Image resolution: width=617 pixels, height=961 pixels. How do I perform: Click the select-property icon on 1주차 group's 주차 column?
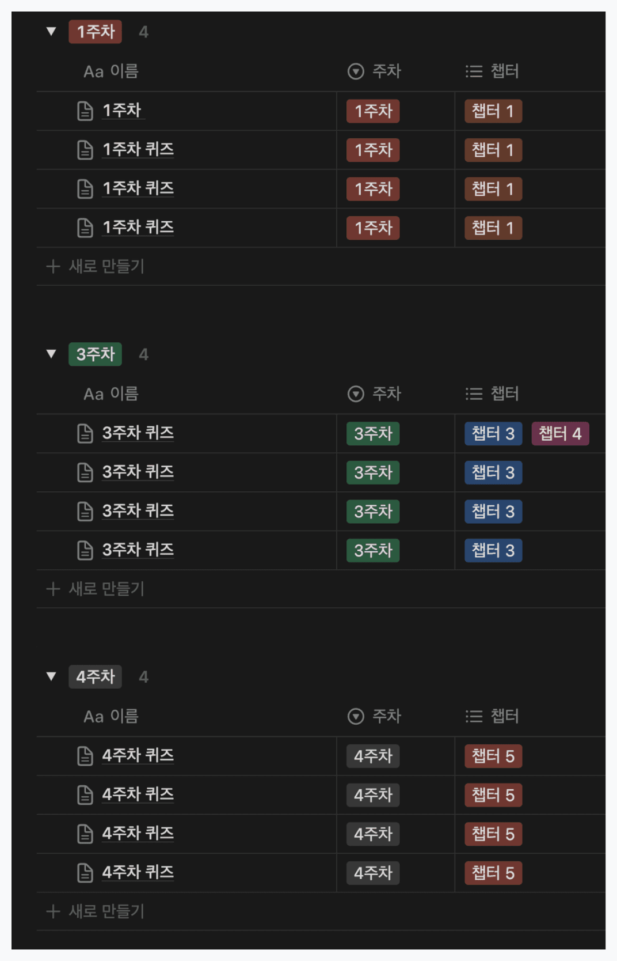(x=356, y=71)
